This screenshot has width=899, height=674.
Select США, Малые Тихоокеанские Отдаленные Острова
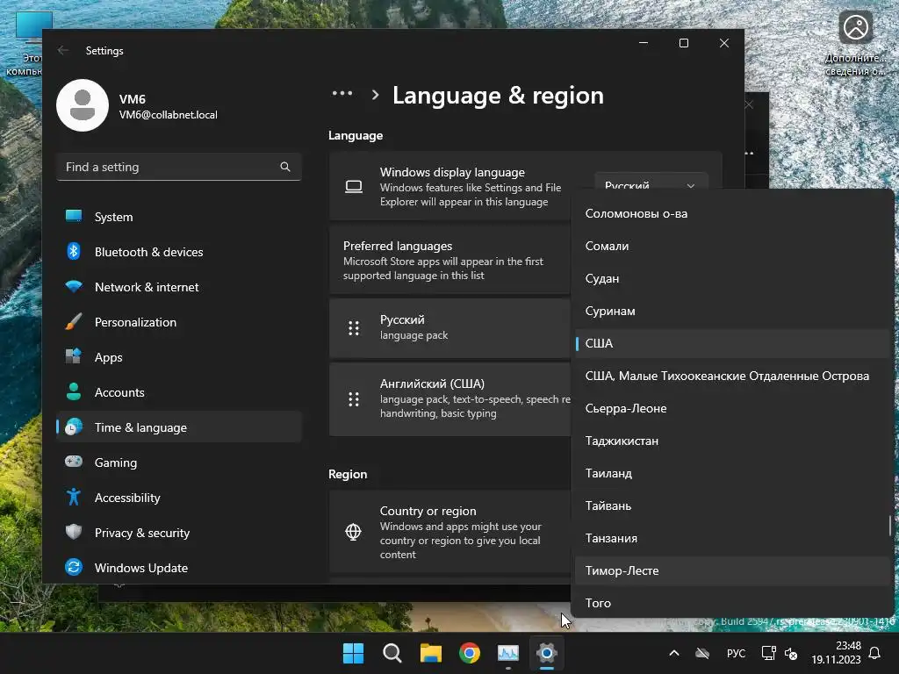pyautogui.click(x=732, y=376)
